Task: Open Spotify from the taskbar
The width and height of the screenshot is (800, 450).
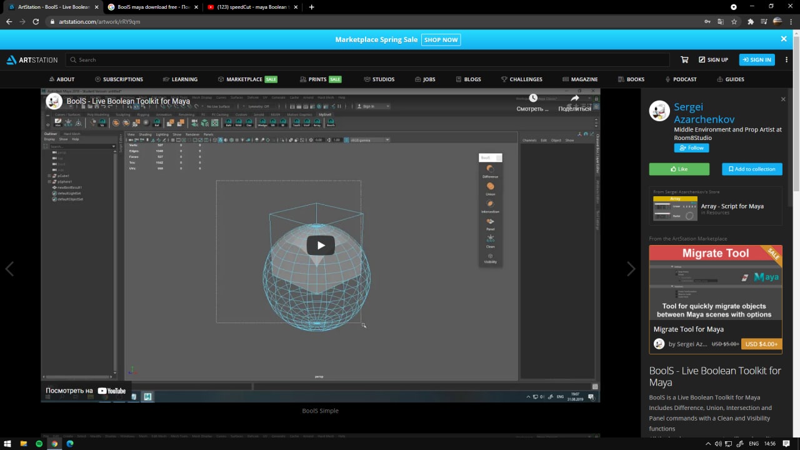Action: [39, 443]
